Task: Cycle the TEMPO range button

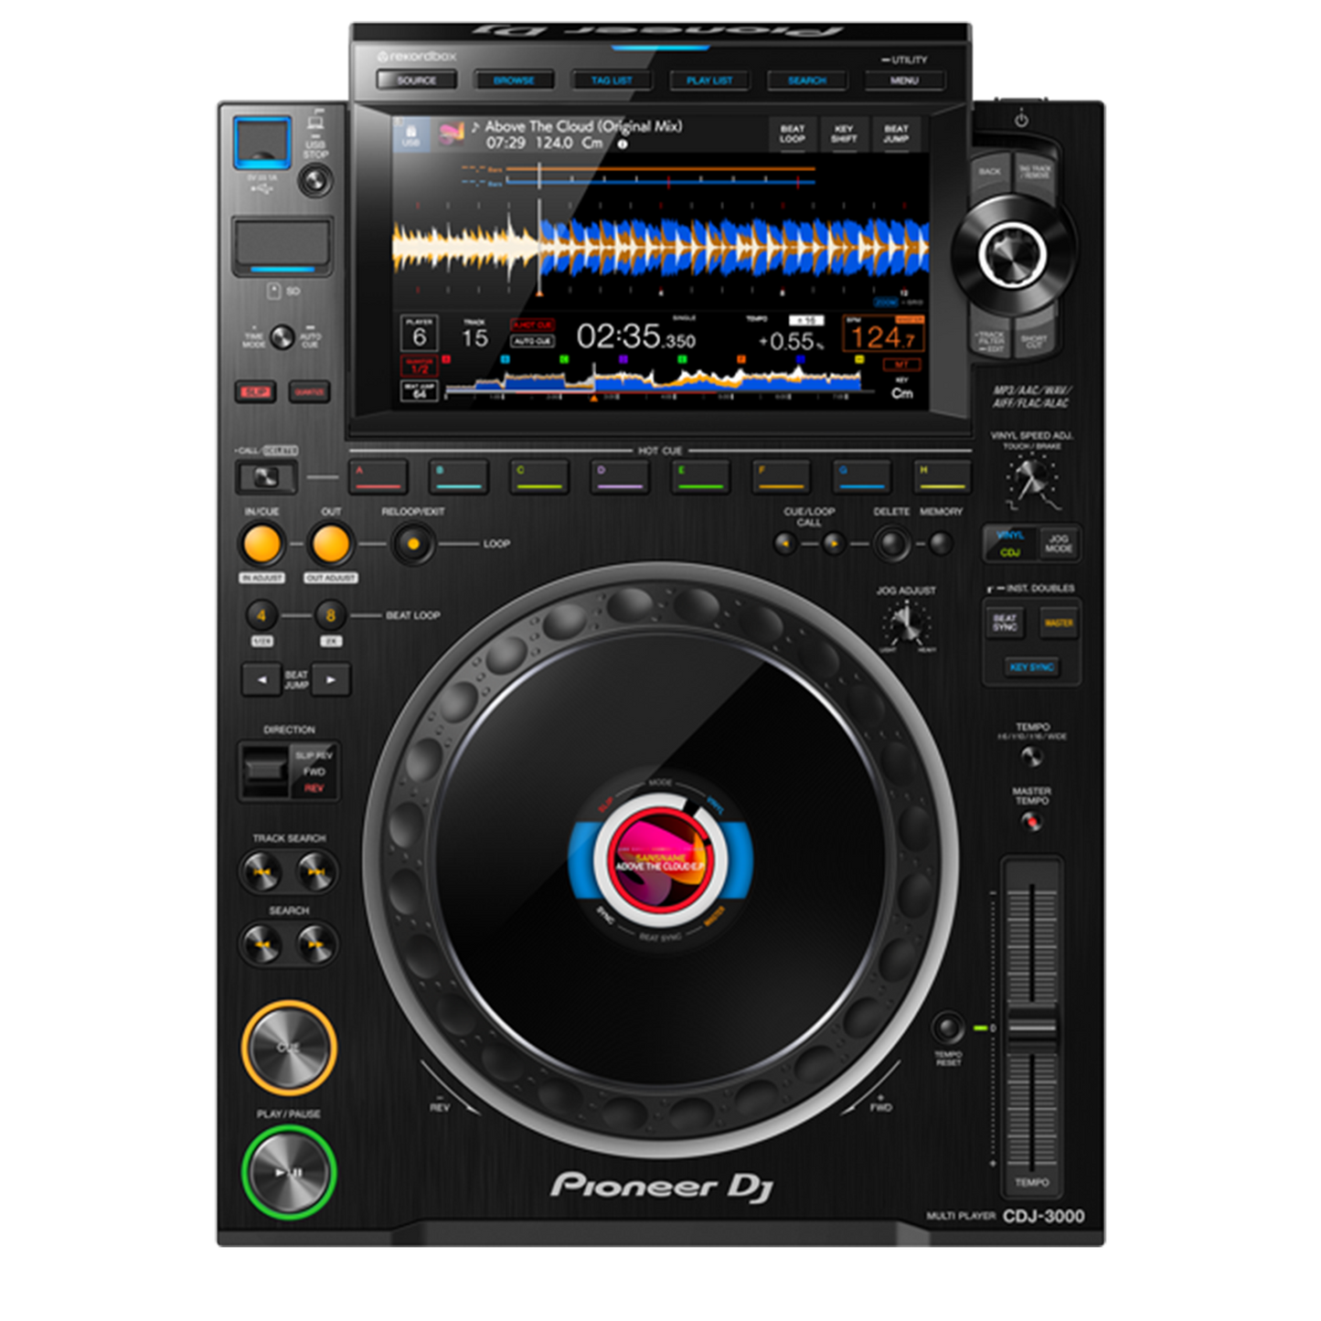Action: click(1032, 756)
